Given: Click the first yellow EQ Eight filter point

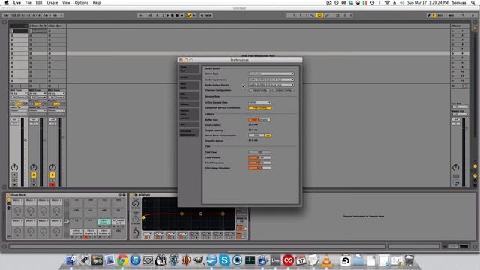Looking at the screenshot, I should pyautogui.click(x=143, y=217).
